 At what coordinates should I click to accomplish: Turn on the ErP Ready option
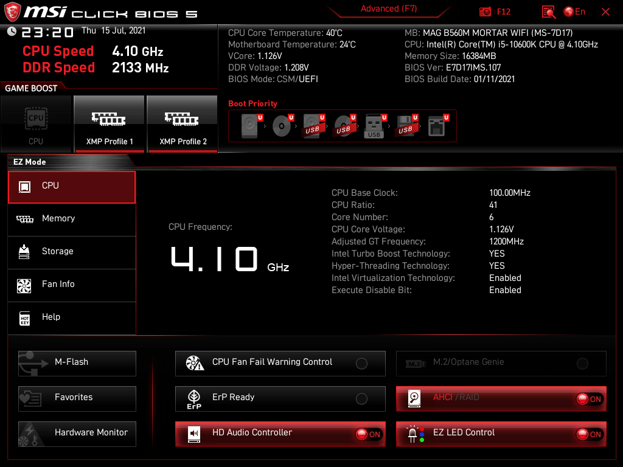(x=361, y=399)
